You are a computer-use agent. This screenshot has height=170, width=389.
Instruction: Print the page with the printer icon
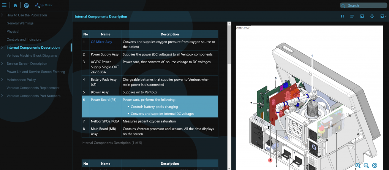(x=372, y=16)
